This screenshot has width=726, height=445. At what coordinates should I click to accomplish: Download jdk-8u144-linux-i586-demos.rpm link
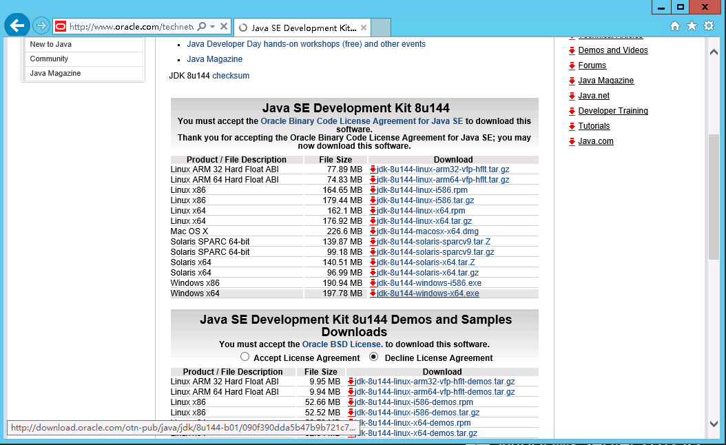click(x=413, y=402)
